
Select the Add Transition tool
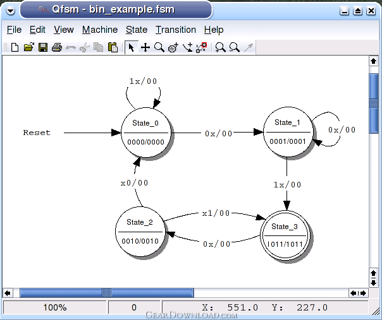coord(187,47)
